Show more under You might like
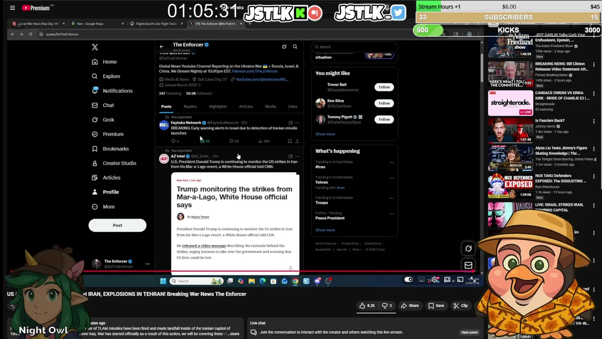 coord(325,134)
